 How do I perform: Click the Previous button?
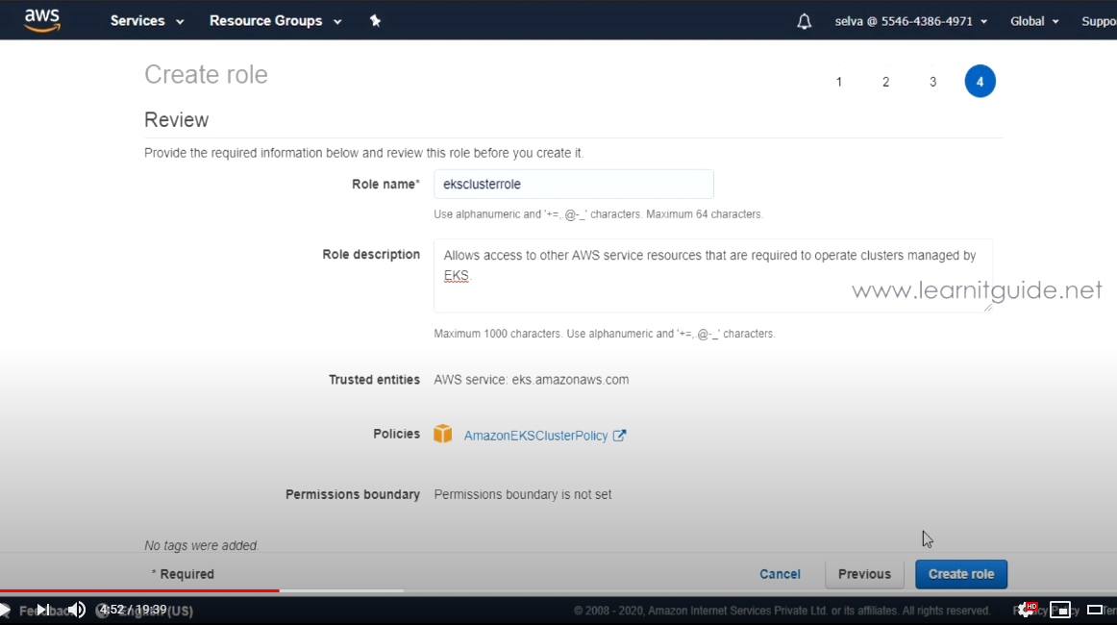point(864,574)
